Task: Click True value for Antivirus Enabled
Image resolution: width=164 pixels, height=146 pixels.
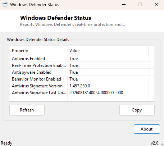Action: 74,59
